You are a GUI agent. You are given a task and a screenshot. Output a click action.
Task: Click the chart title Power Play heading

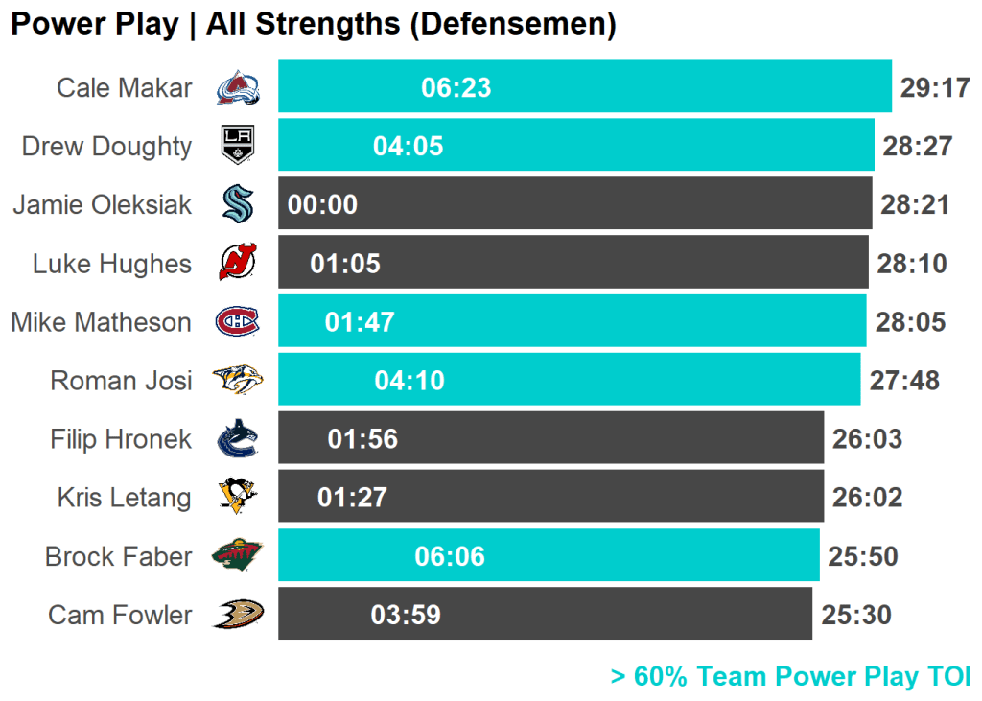click(313, 25)
